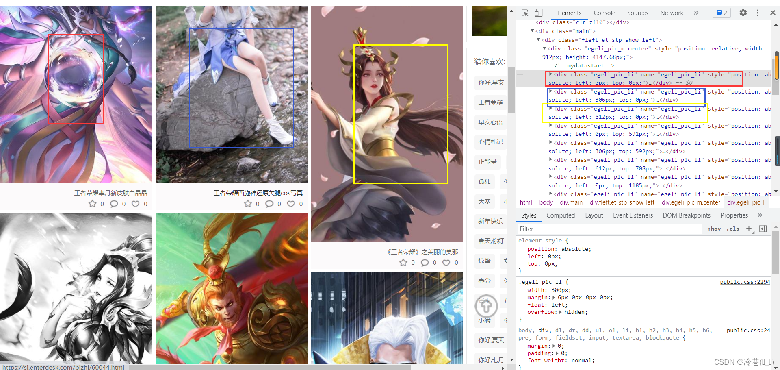
Task: Open the Sources tab
Action: (x=637, y=13)
